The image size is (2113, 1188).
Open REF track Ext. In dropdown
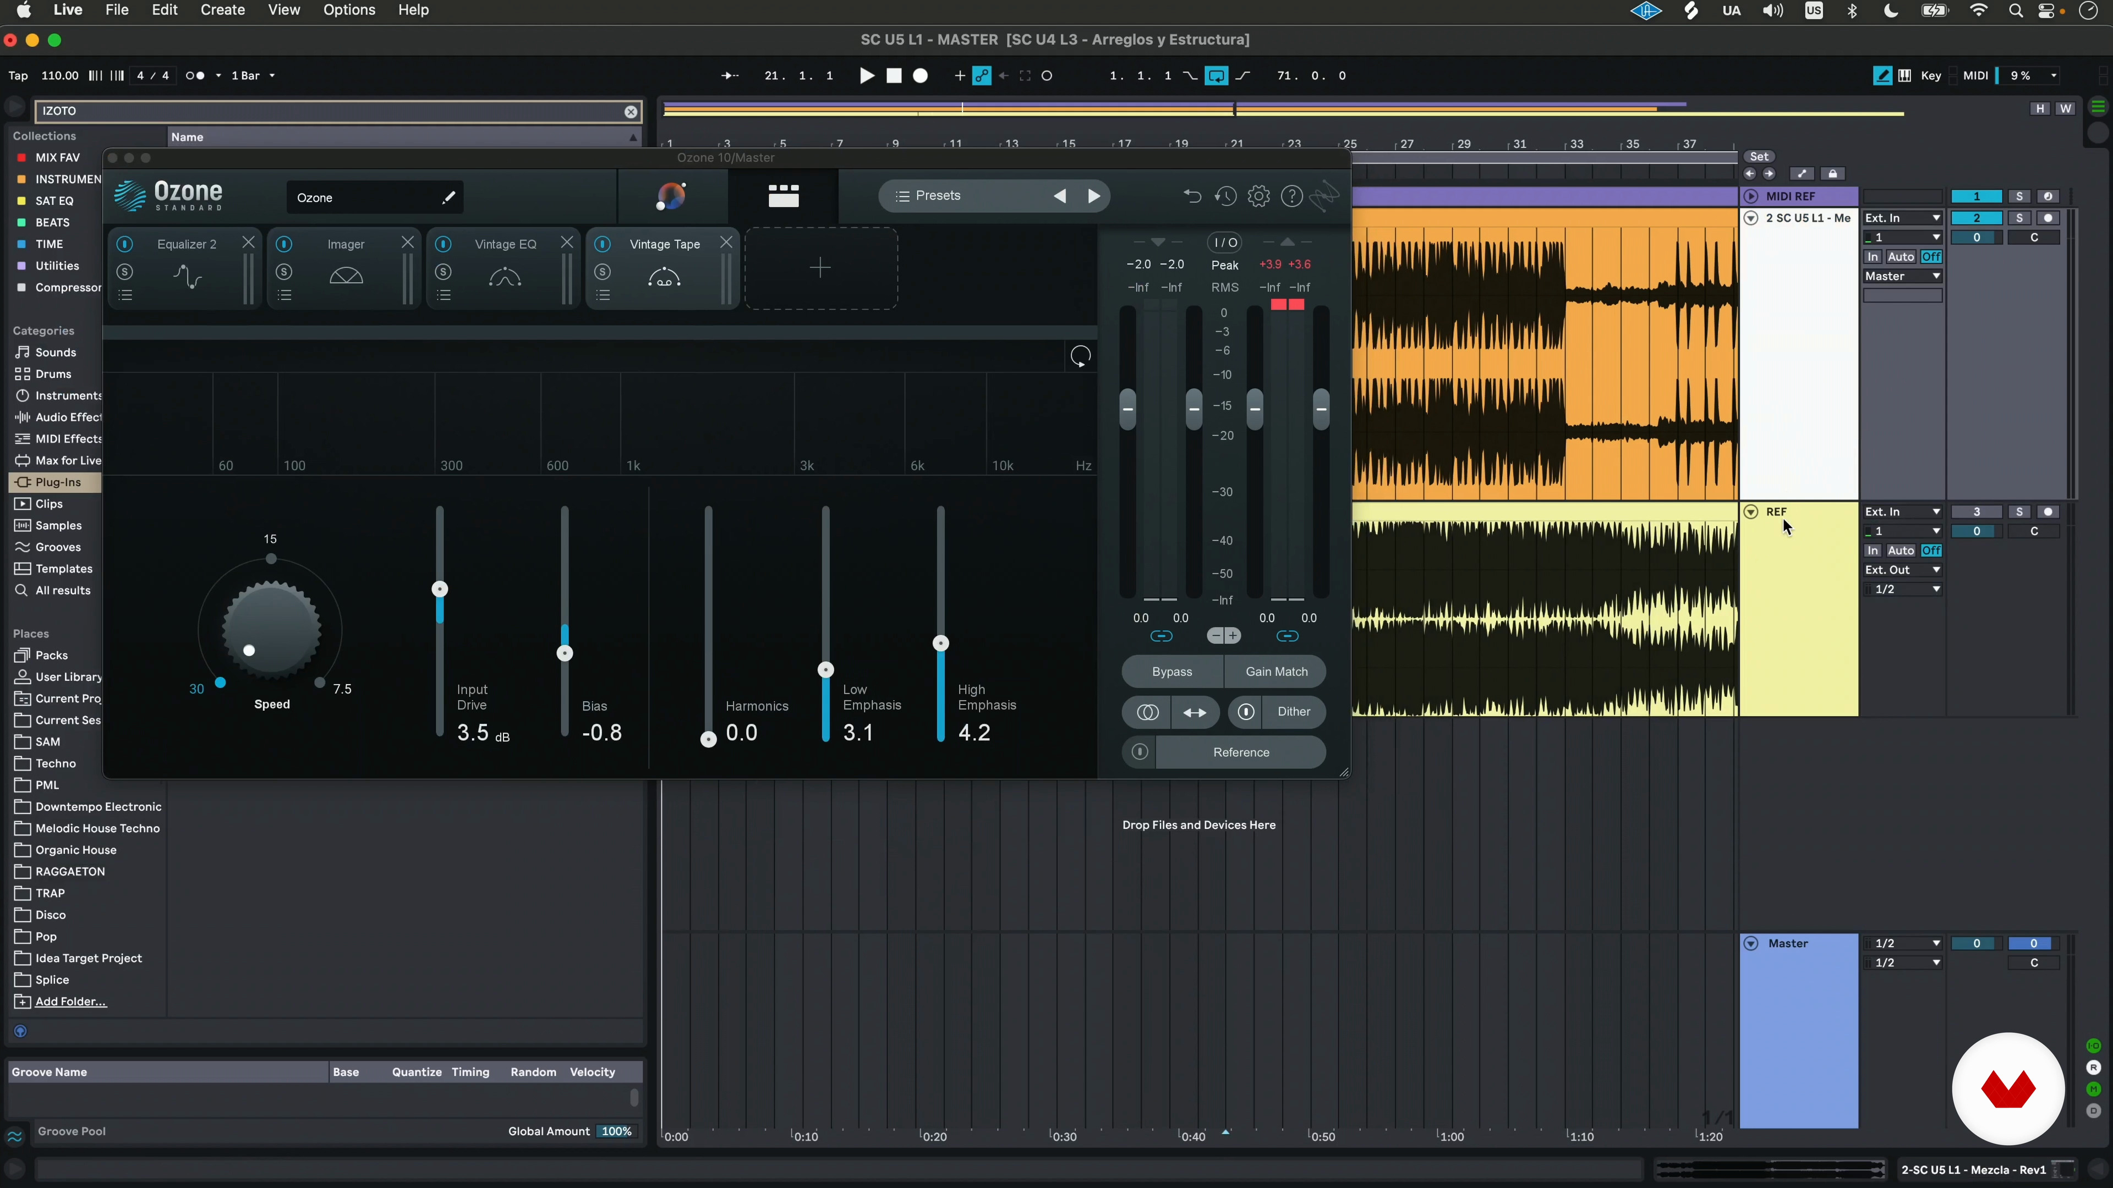pos(1902,512)
